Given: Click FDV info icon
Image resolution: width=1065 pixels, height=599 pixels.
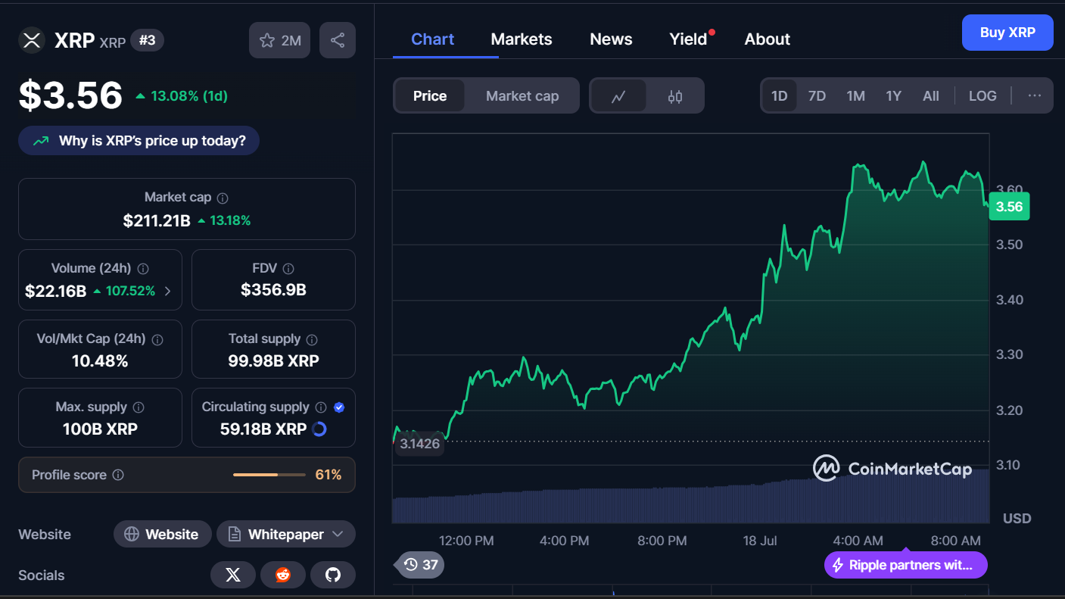Looking at the screenshot, I should click(x=288, y=269).
